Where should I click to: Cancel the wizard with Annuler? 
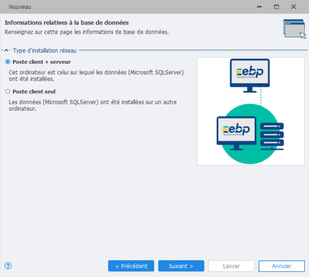tap(281, 266)
